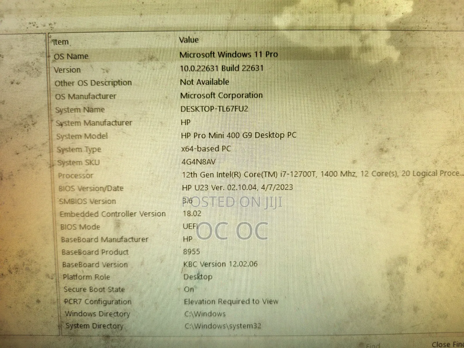Select the PCR7 Configuration row label
Image resolution: width=464 pixels, height=348 pixels.
click(x=98, y=302)
